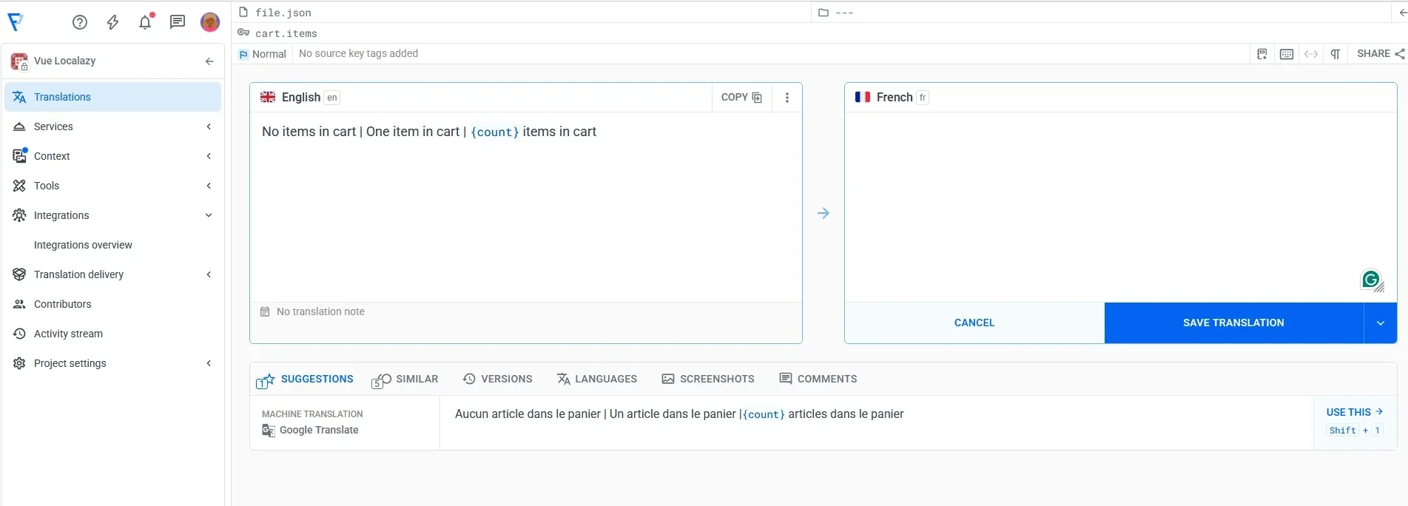Copy the English source text
The height and width of the screenshot is (506, 1408).
point(741,97)
